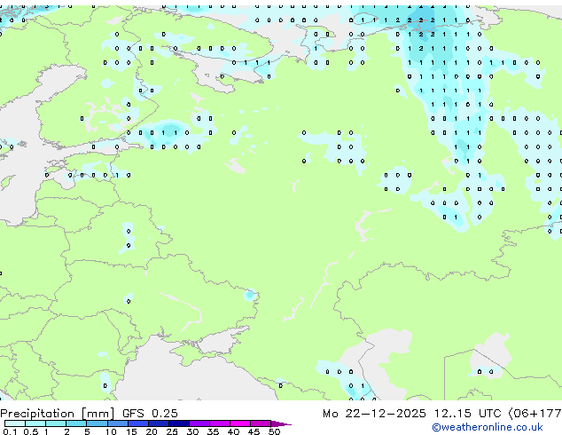This screenshot has height=435, width=562.
Task: Click the '50' legend label
Action: (274, 431)
